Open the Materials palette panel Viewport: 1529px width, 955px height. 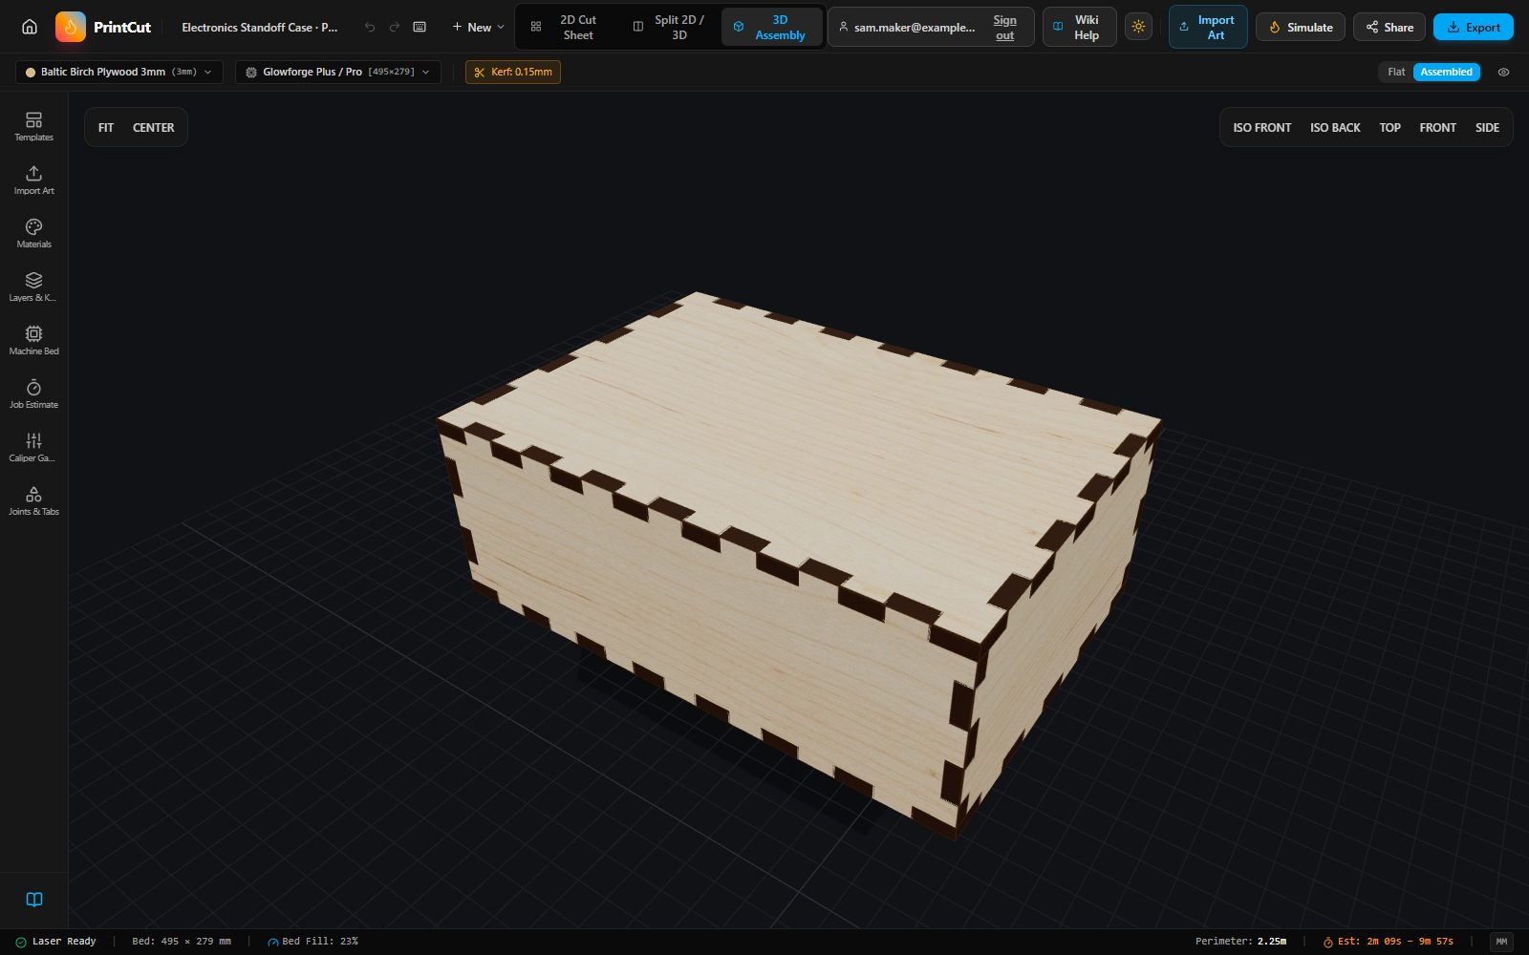coord(33,233)
